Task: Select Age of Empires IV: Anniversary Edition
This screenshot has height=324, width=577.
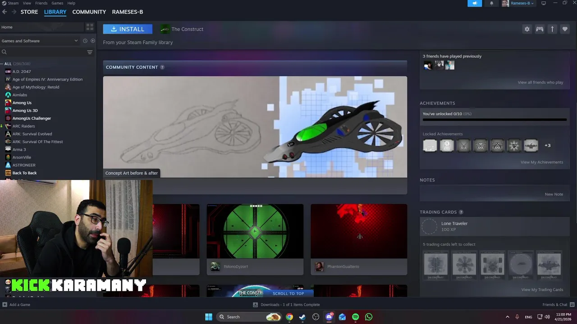Action: coord(48,79)
